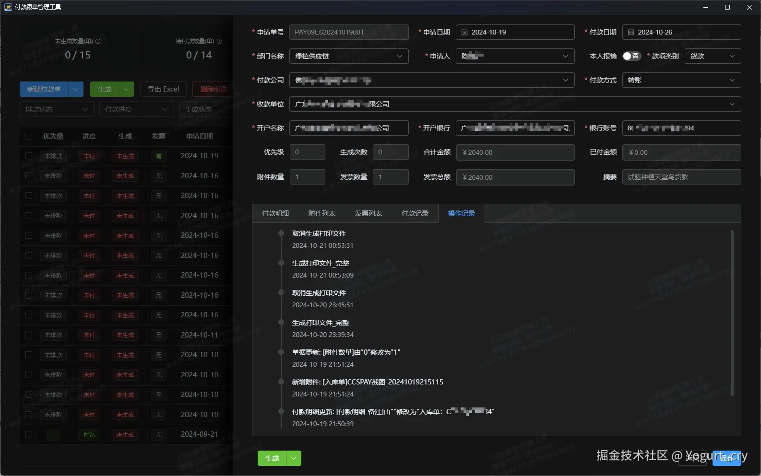The width and height of the screenshot is (761, 476).
Task: Click the 银行账号 input field
Action: click(x=681, y=128)
